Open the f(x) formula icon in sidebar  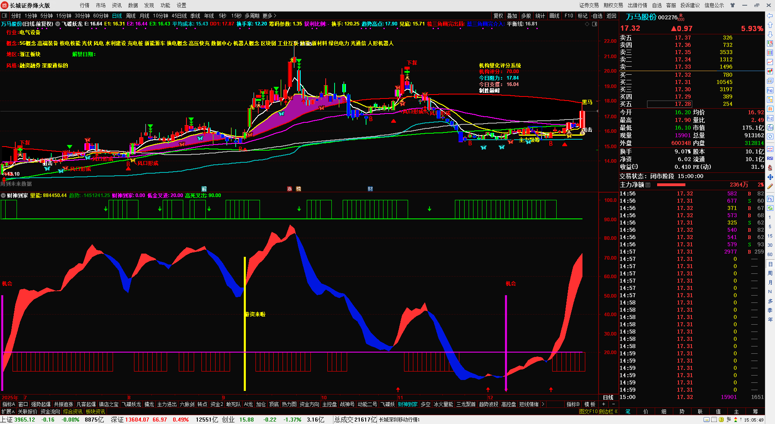click(770, 128)
